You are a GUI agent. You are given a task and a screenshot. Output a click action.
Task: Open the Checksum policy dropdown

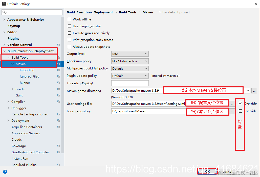(x=130, y=61)
